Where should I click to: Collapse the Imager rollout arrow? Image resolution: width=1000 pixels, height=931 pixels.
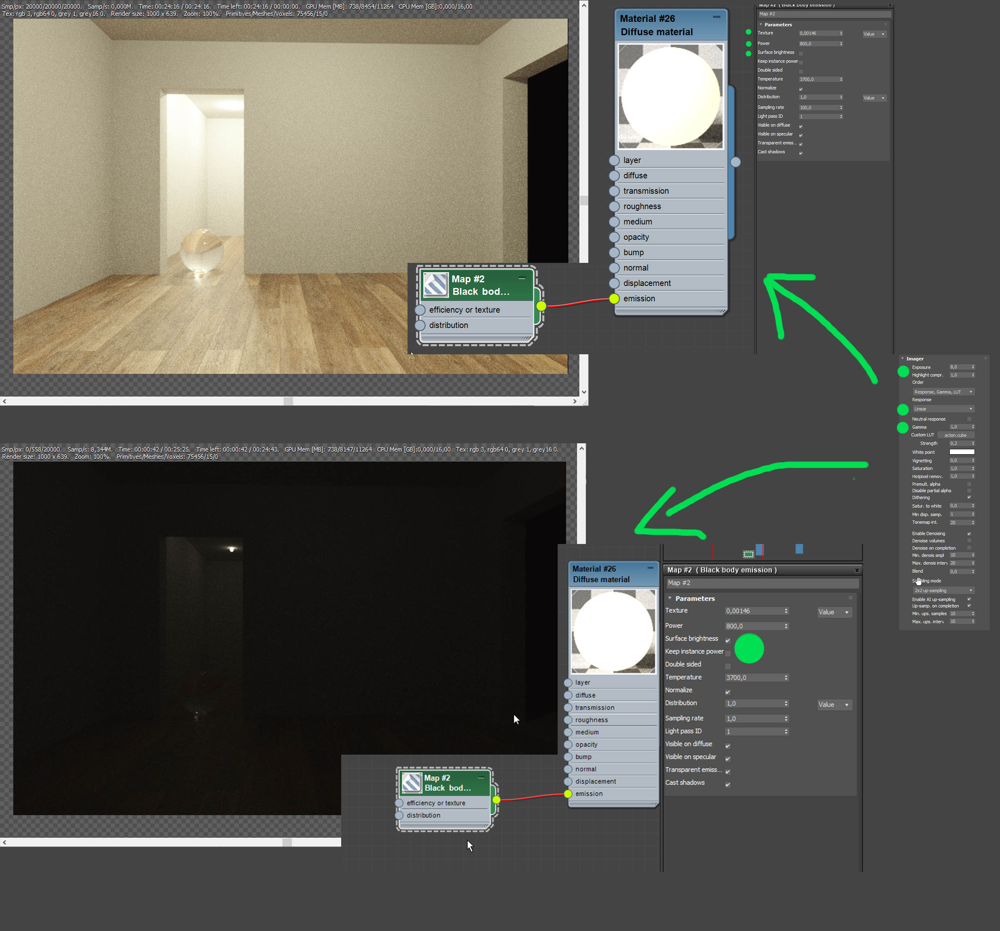[902, 358]
